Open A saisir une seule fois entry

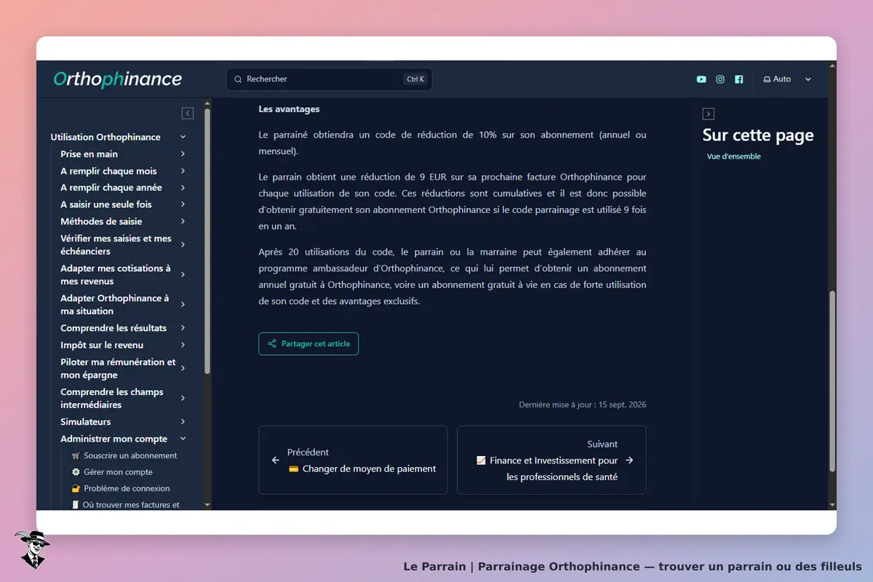point(106,204)
